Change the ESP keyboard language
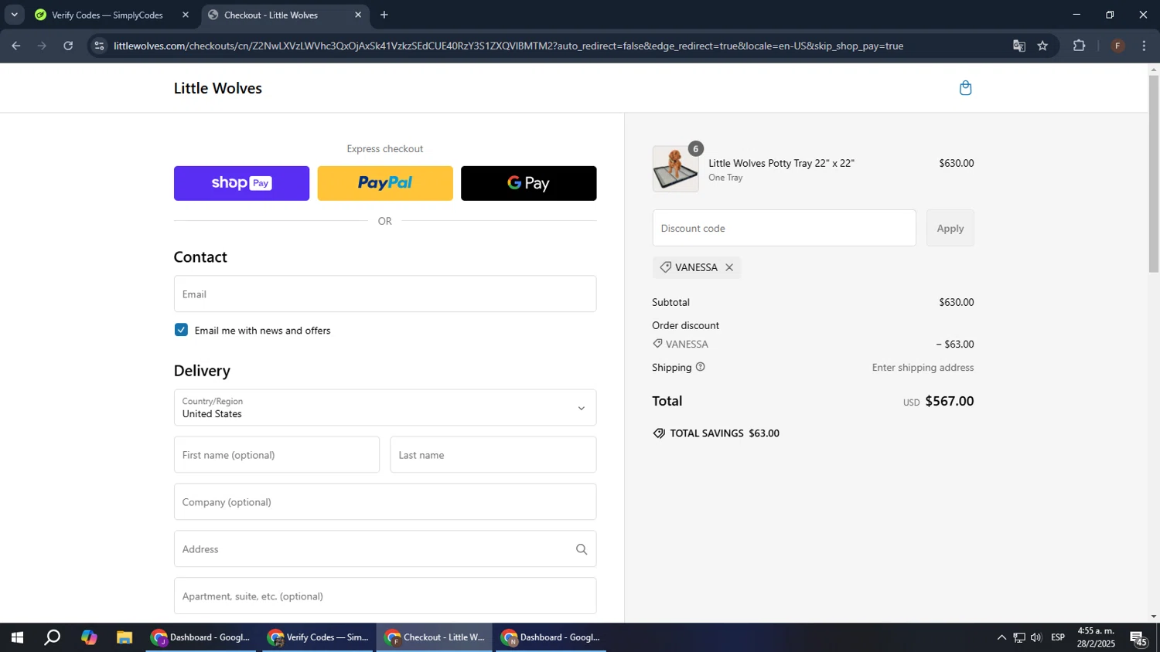This screenshot has width=1160, height=652. 1058,637
